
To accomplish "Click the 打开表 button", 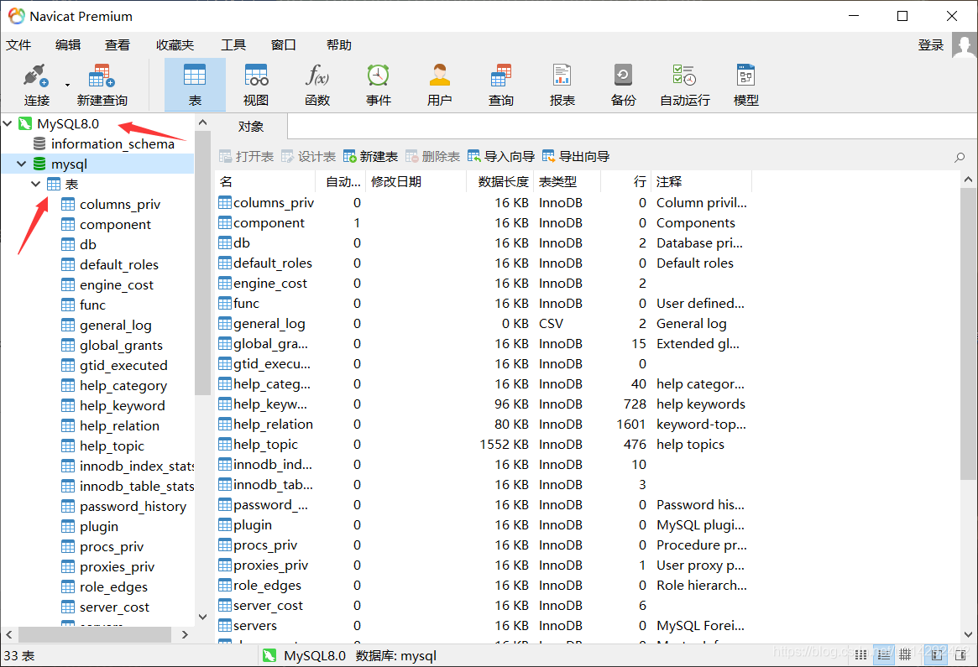I will [246, 156].
